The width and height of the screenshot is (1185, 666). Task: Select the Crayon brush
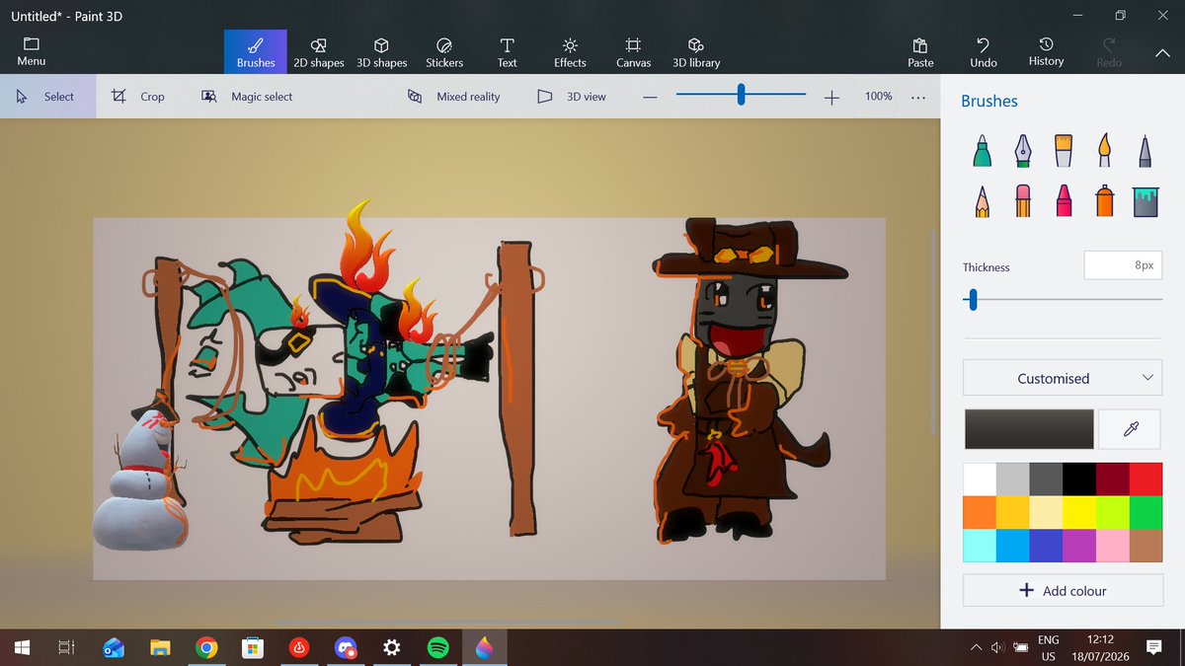1064,201
